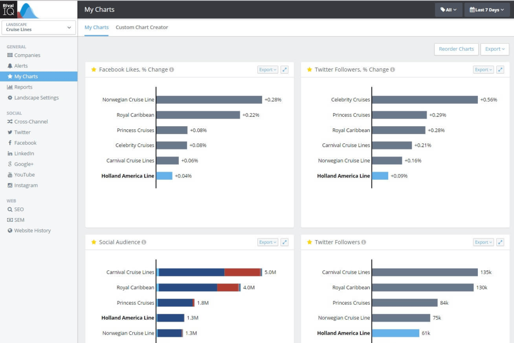Click Royal Caribbean 130k Twitter Followers bar
The width and height of the screenshot is (514, 343).
423,287
